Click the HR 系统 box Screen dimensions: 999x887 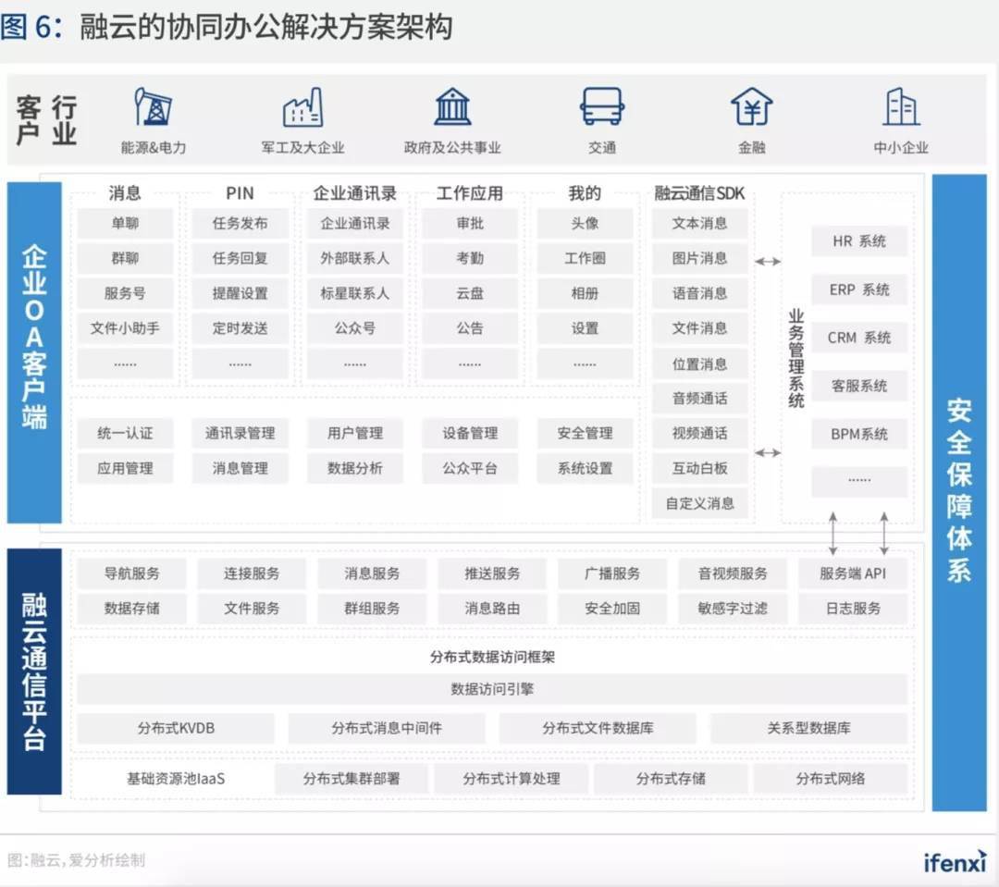click(859, 240)
